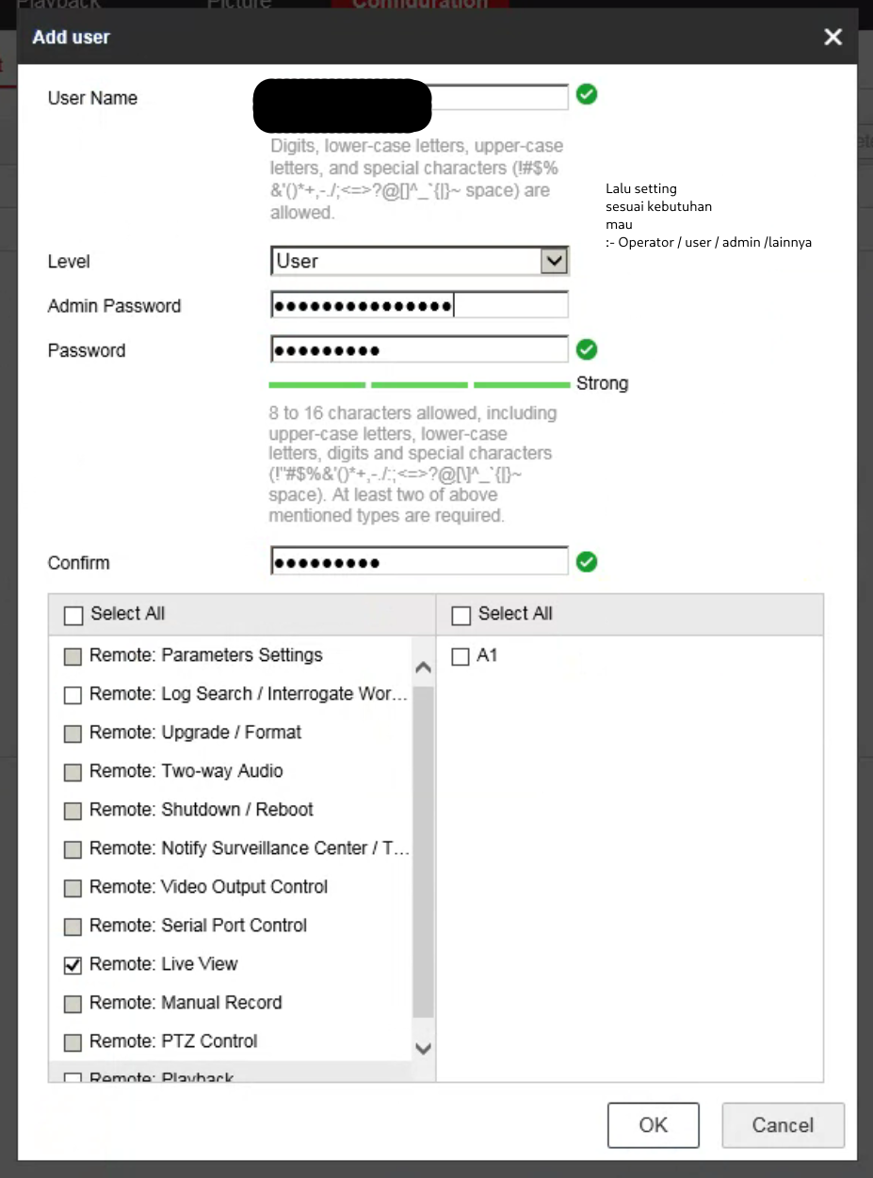Viewport: 873px width, 1178px height.
Task: Enable Remote: Shutdown / Reboot checkbox
Action: (x=73, y=811)
